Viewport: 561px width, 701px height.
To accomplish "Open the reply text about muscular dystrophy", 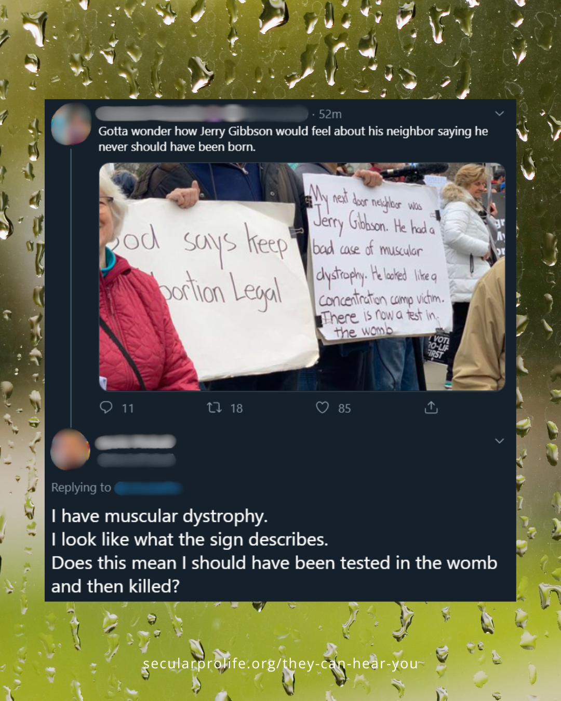I will coord(274,551).
